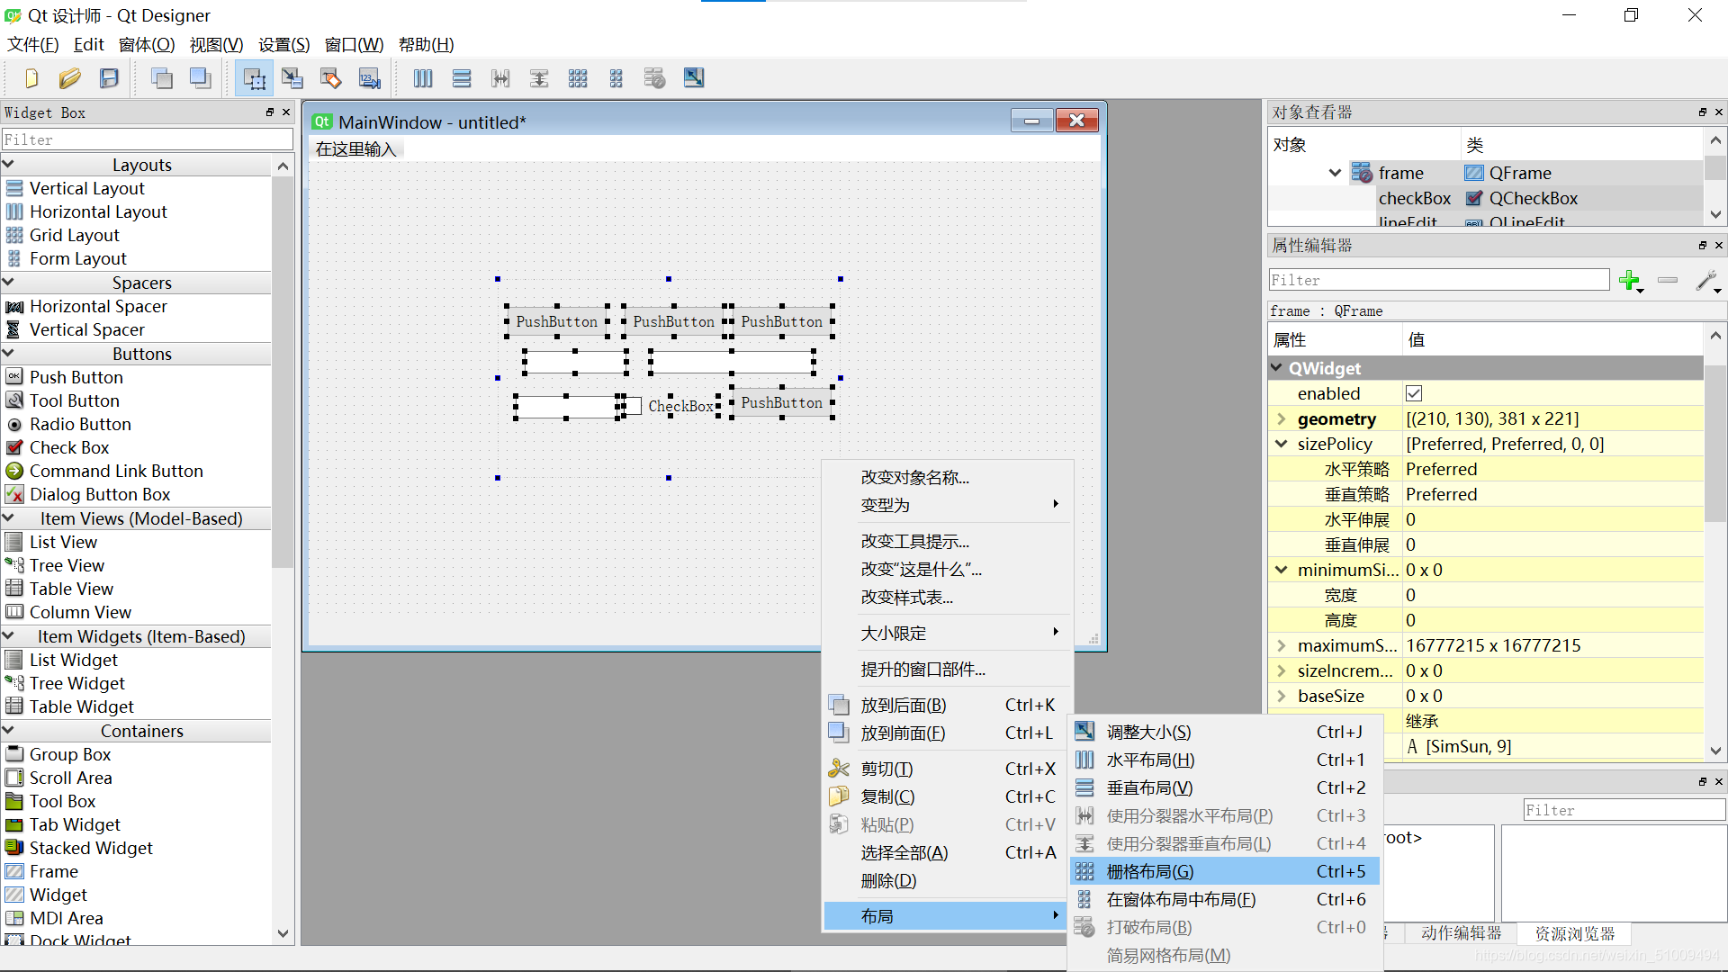The image size is (1728, 972).
Task: Click the Send to Back toolbar icon
Action: click(162, 78)
